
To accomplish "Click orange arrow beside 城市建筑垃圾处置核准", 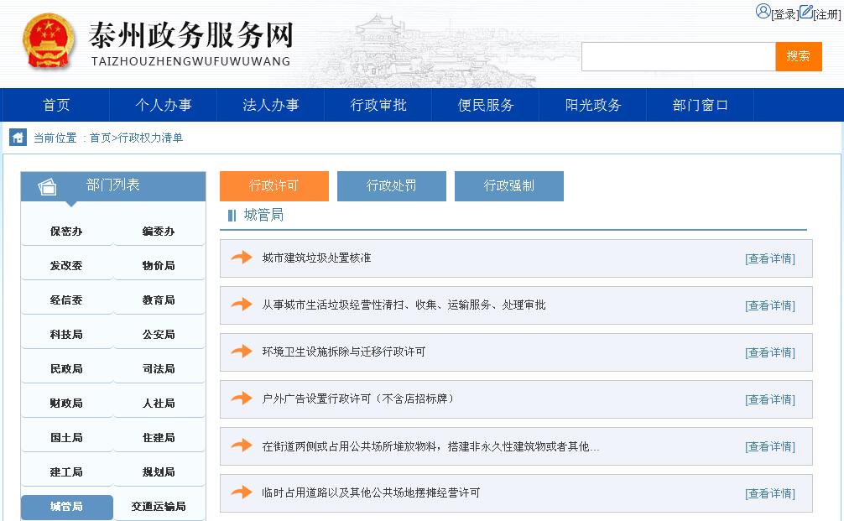I will [242, 258].
